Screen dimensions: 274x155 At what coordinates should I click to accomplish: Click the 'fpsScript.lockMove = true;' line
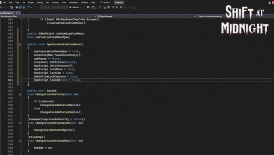pos(54,69)
